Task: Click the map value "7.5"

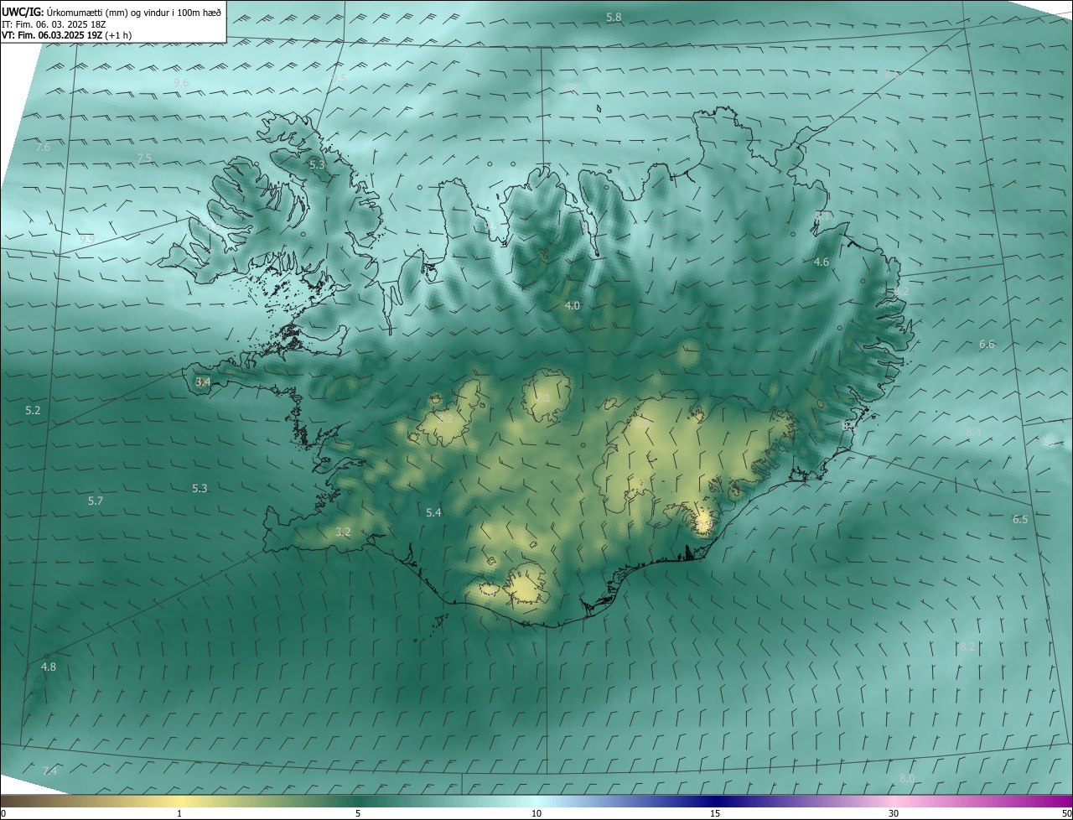Action: pyautogui.click(x=145, y=158)
